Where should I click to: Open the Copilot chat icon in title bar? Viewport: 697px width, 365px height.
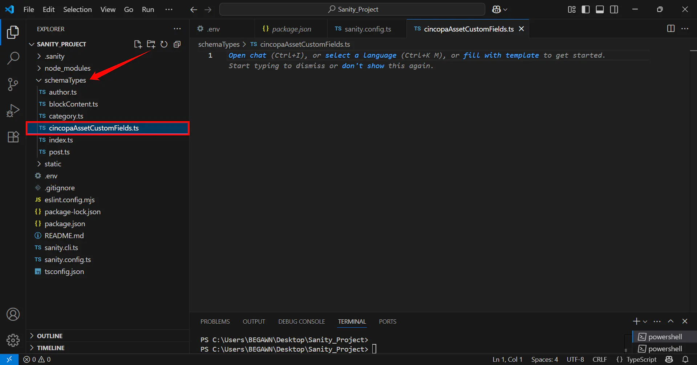tap(496, 9)
